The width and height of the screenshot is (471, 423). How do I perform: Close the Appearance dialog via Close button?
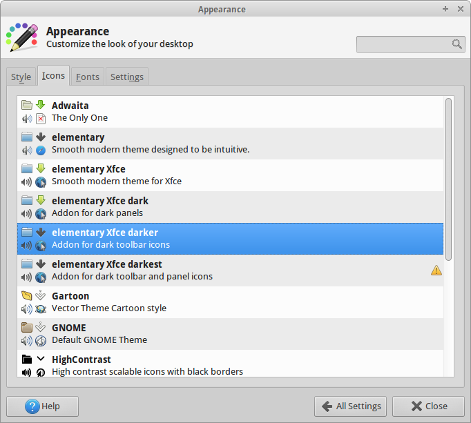point(428,406)
